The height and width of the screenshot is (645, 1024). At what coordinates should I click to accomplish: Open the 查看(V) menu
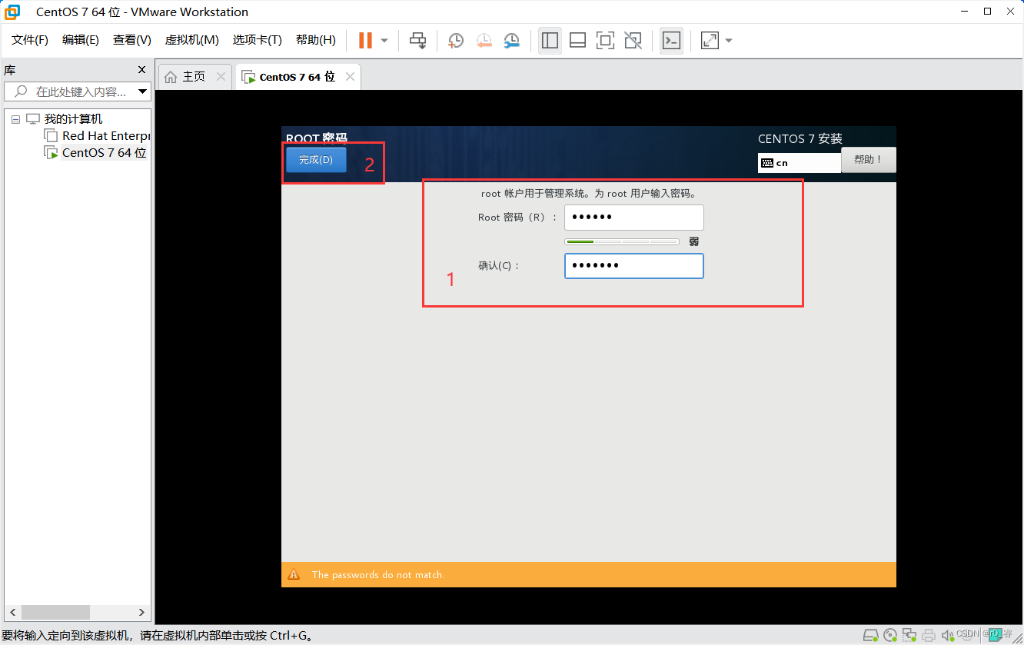point(132,40)
